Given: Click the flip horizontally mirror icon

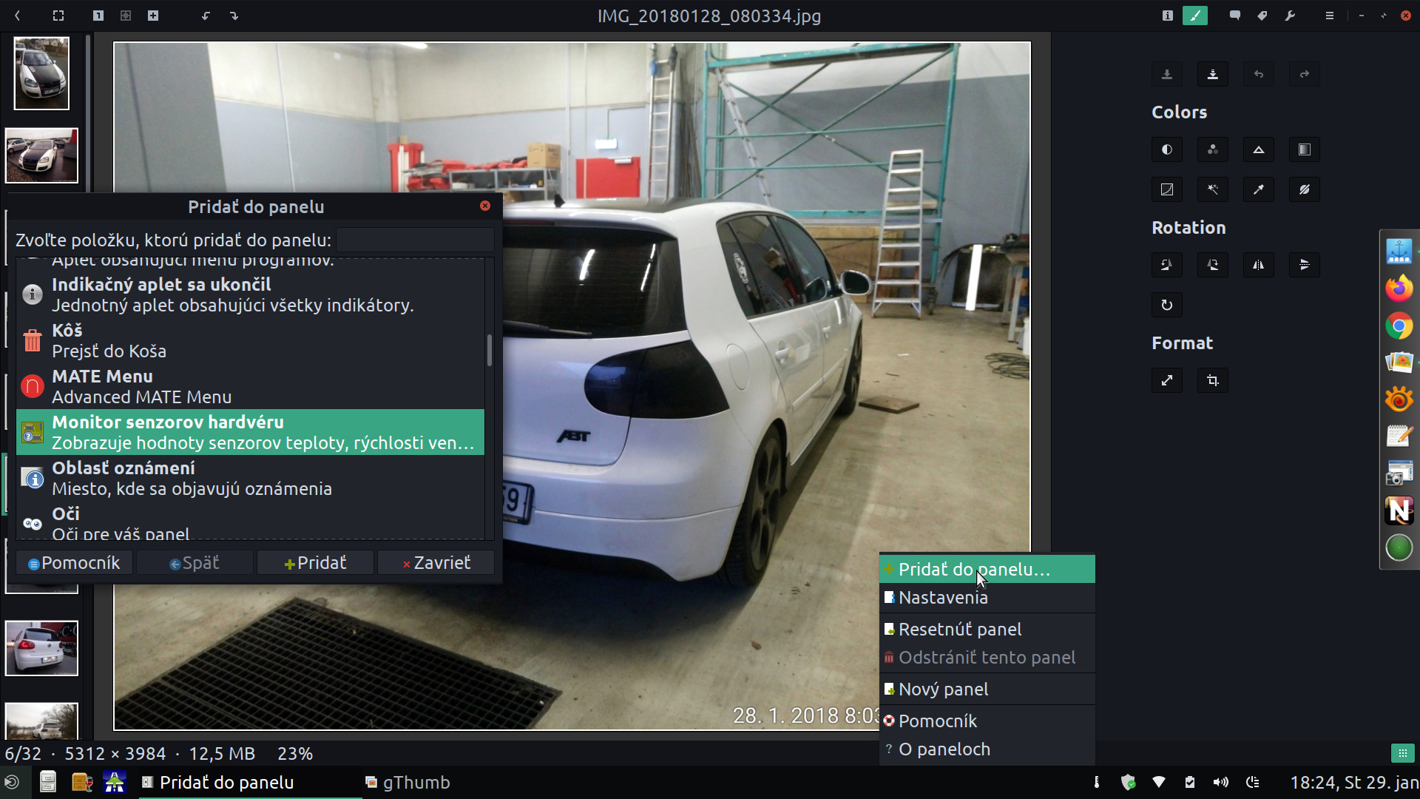Looking at the screenshot, I should coord(1258,265).
